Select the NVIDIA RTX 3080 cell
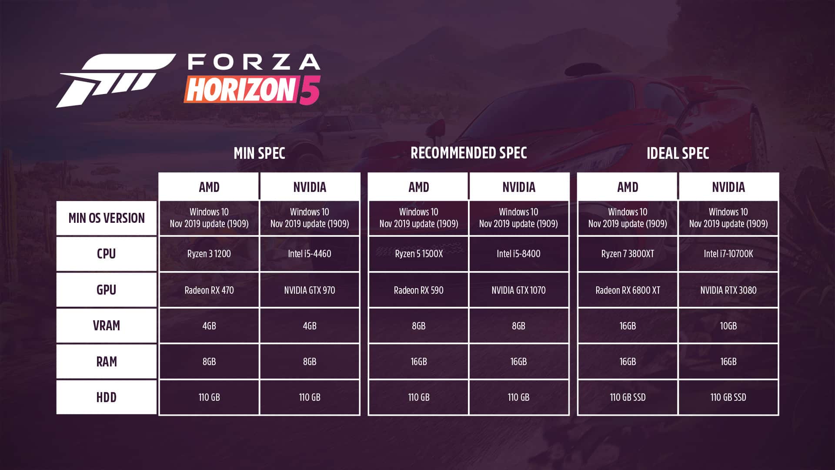The width and height of the screenshot is (835, 470). (x=728, y=290)
